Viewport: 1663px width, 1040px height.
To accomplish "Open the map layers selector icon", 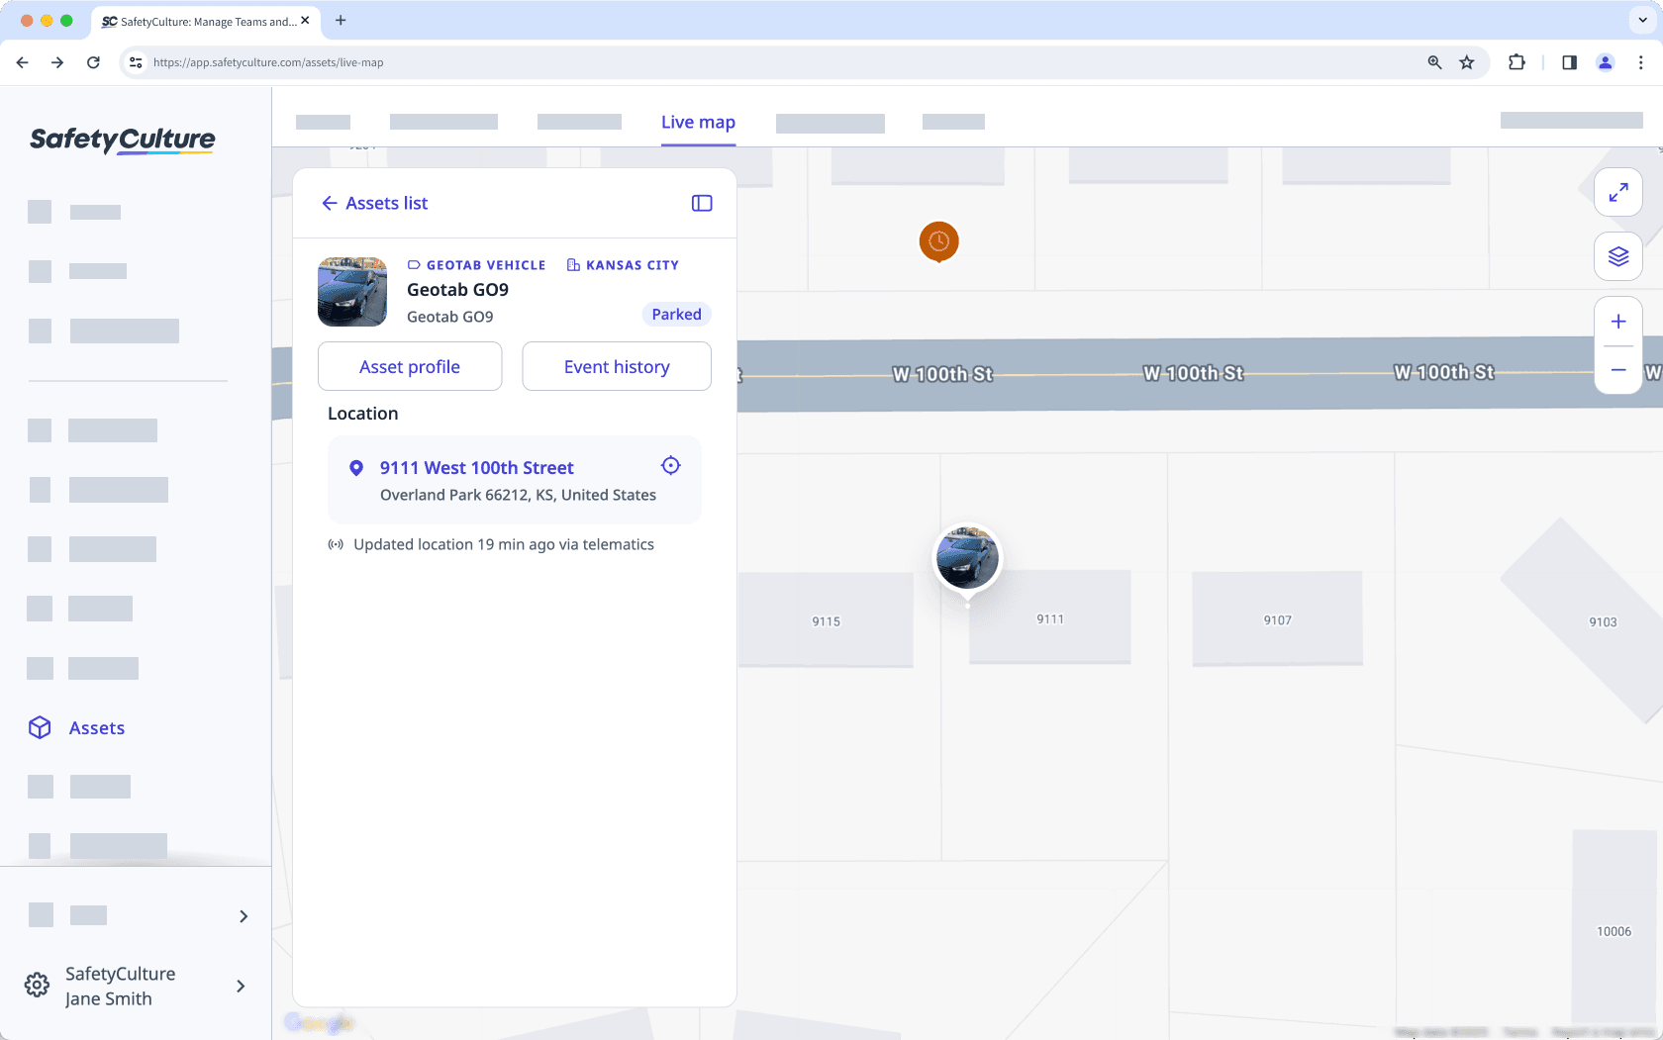I will click(1618, 256).
